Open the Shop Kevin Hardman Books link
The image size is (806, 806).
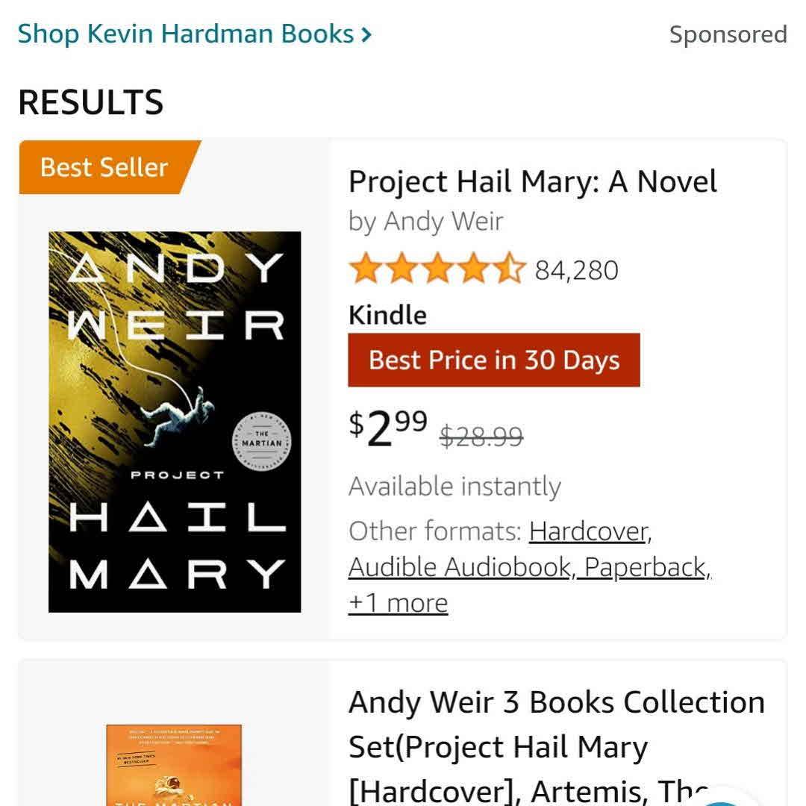pos(185,34)
